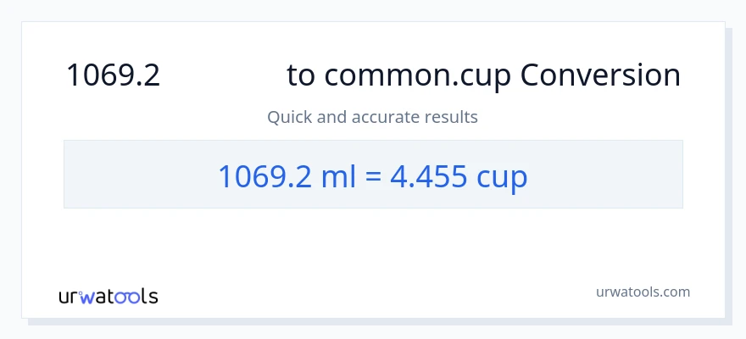Click the 'cup' unit in the result

click(502, 176)
